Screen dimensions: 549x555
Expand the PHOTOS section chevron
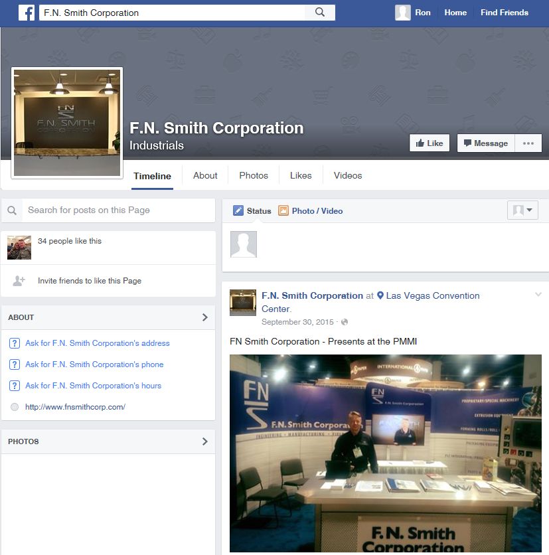tap(204, 441)
